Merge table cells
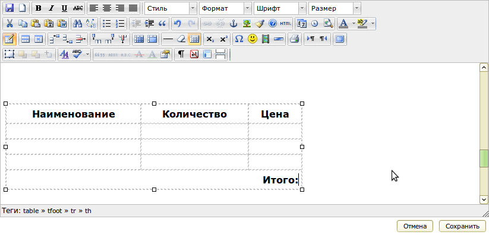Screen dimensions: 489x238 [x=152, y=39]
